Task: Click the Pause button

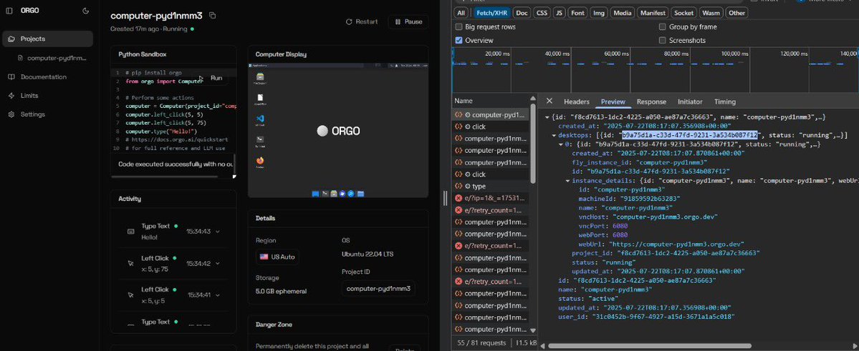Action: point(408,22)
